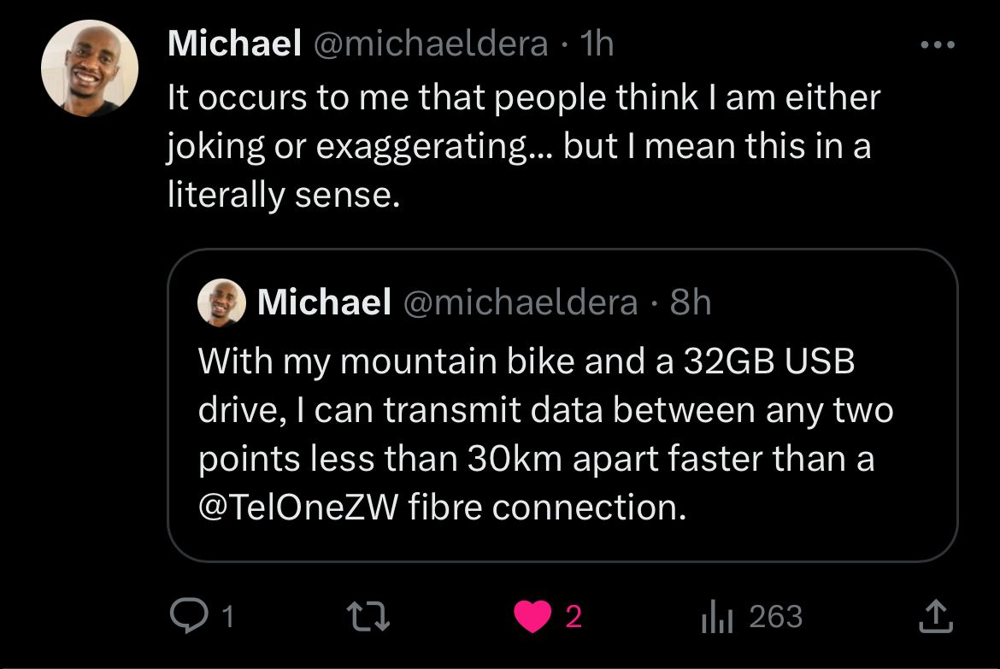The image size is (1000, 669).
Task: Click the quoted tweet's small avatar
Action: click(221, 302)
